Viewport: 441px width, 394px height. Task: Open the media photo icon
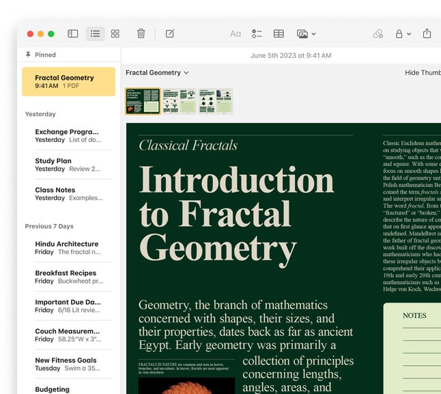tap(302, 33)
